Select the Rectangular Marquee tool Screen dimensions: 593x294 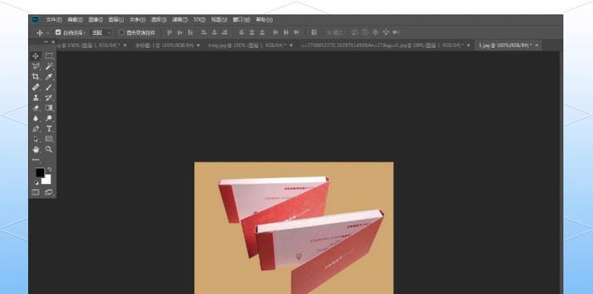coord(49,56)
